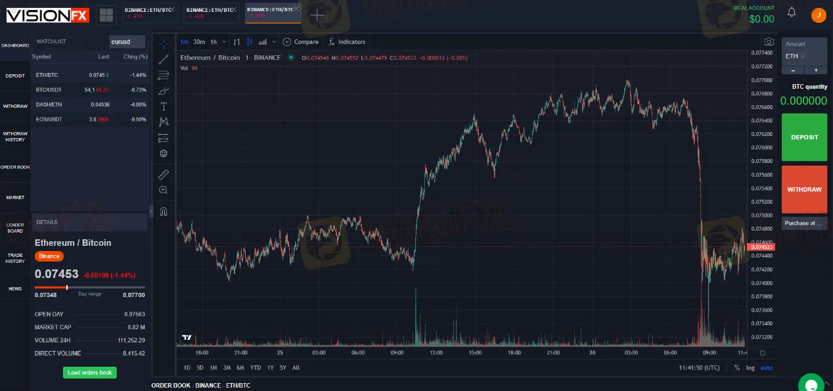The image size is (833, 391).
Task: Select the Text annotation tool
Action: pos(164,106)
